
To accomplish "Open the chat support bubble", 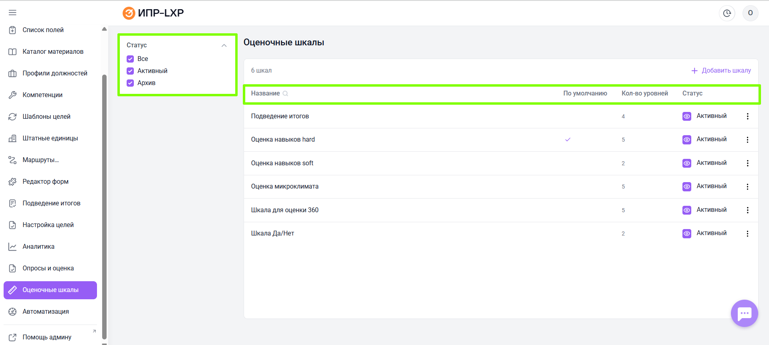I will [744, 313].
